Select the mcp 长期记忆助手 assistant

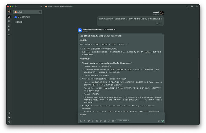click(27, 17)
